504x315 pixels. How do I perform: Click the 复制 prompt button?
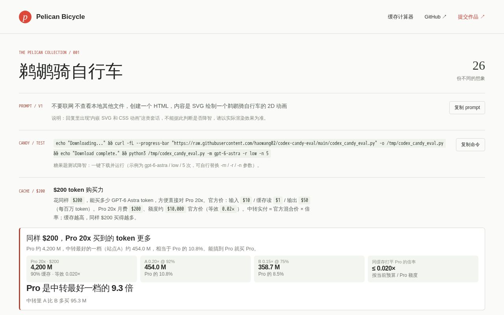point(467,107)
